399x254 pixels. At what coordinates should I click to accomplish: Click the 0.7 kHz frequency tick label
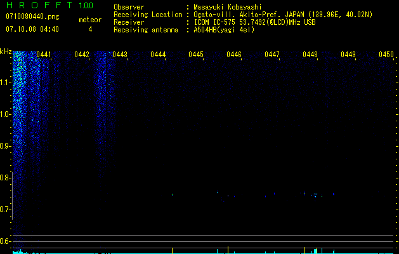pos(5,210)
